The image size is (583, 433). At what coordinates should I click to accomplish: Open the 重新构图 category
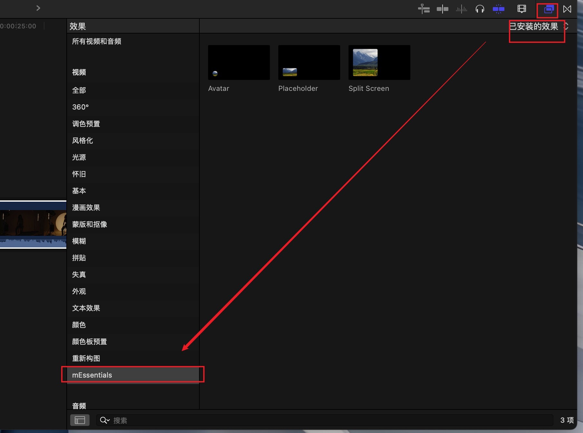(133, 358)
